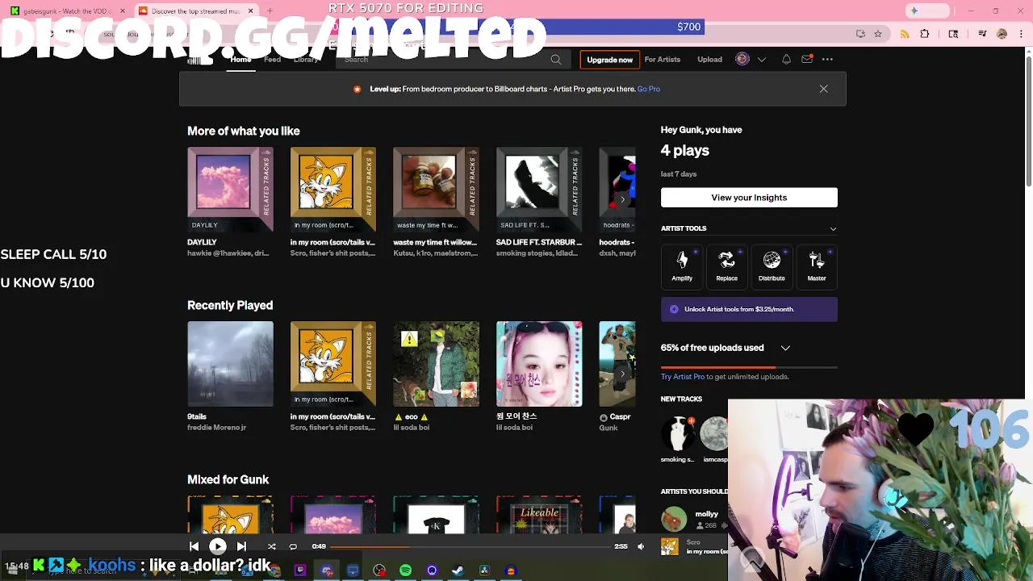Open the SAD LIFE FT. STARBUR cover
This screenshot has height=581, width=1033.
[539, 190]
